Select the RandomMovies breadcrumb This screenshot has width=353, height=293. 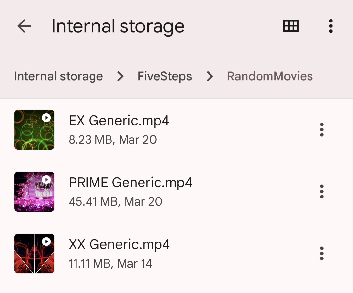click(x=270, y=76)
